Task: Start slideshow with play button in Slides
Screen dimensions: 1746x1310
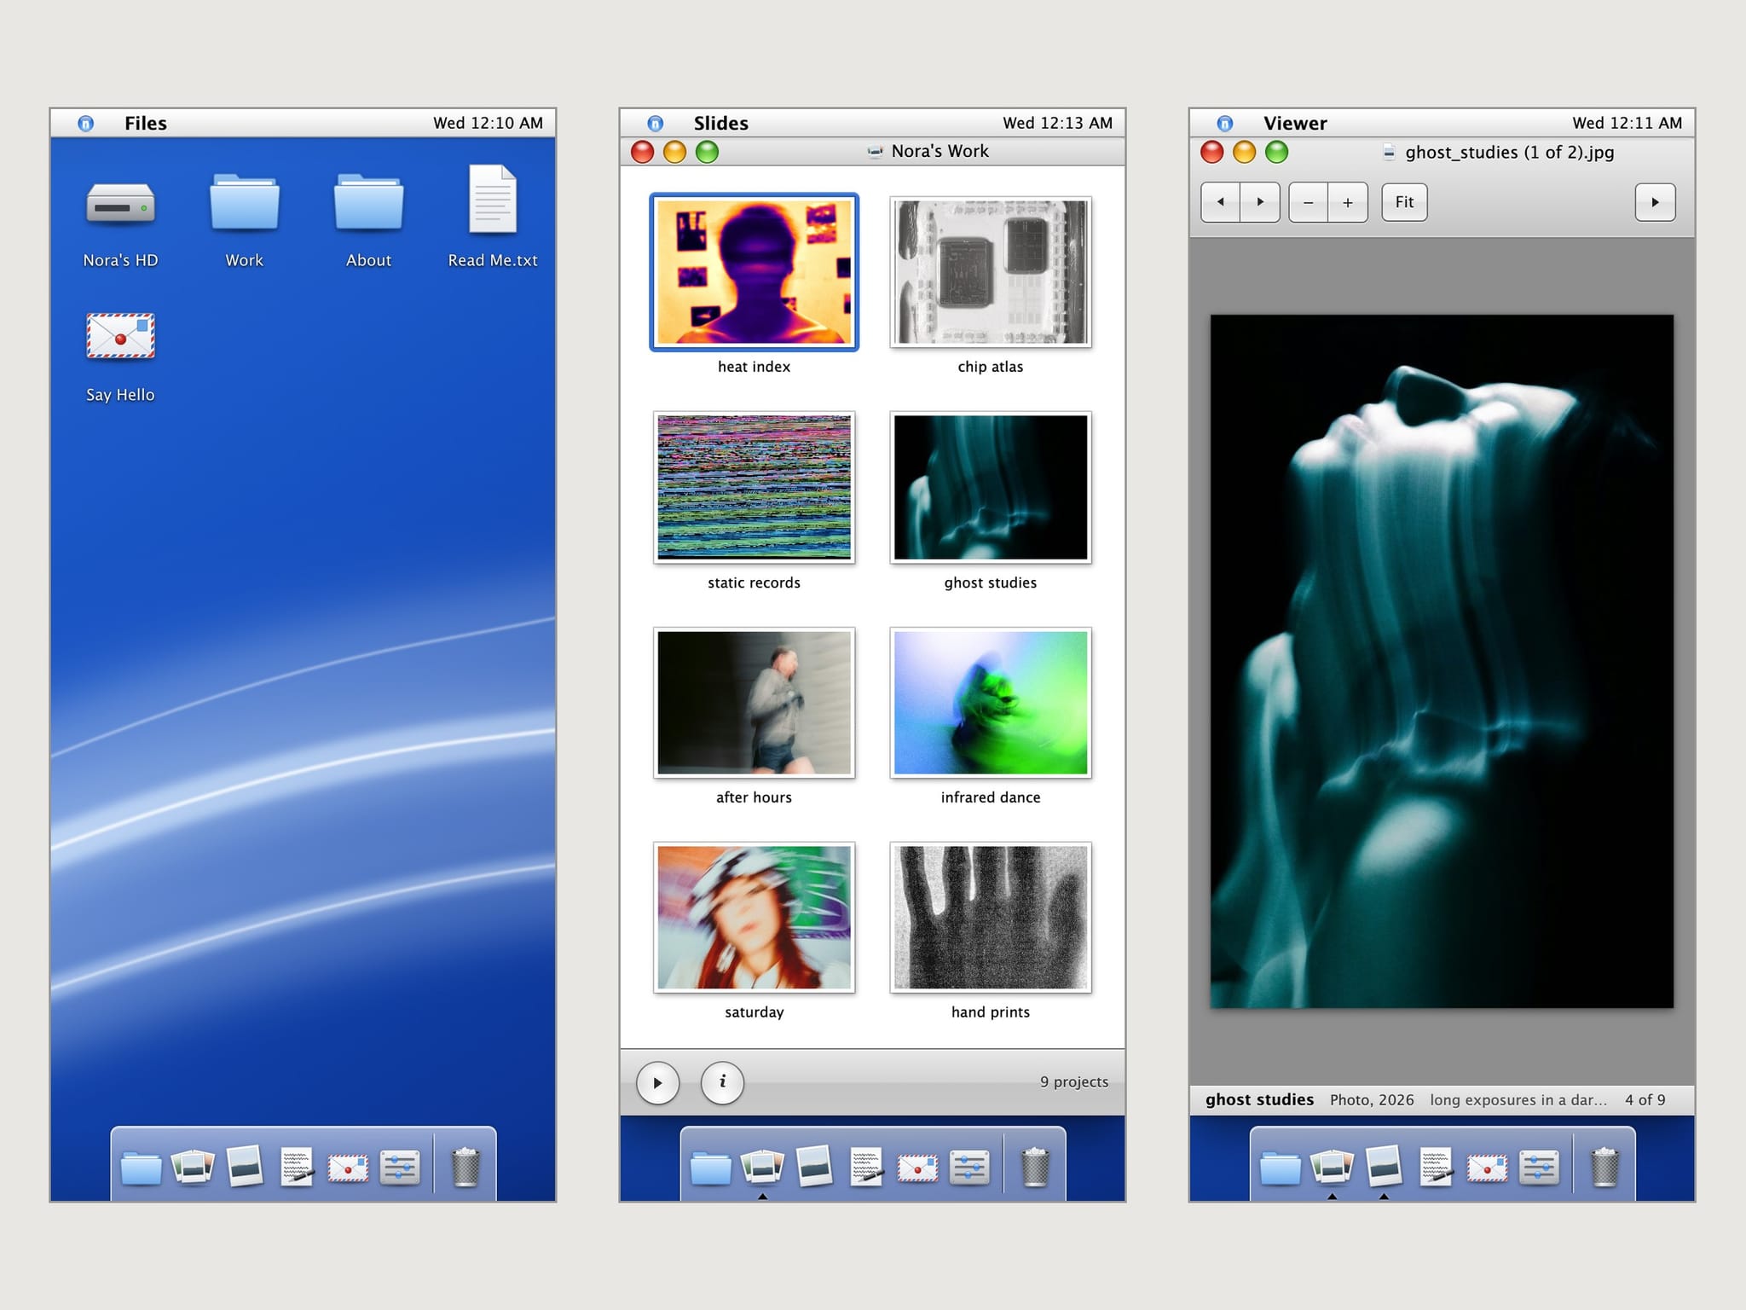Action: [657, 1082]
